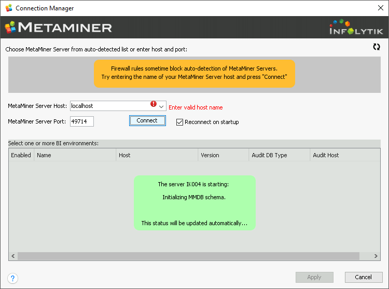389x289 pixels.
Task: Sort by Name column header
Action: pyautogui.click(x=75, y=155)
